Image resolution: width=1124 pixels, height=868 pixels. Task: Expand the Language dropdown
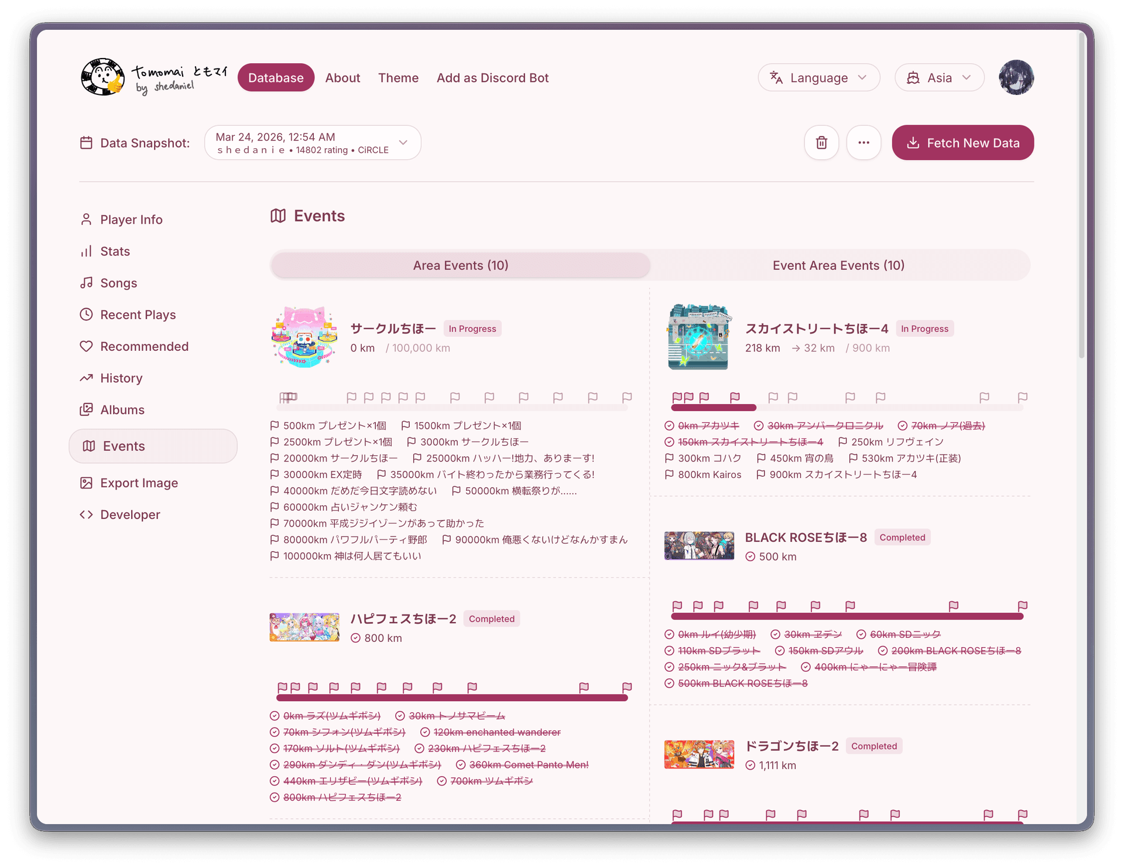point(818,78)
